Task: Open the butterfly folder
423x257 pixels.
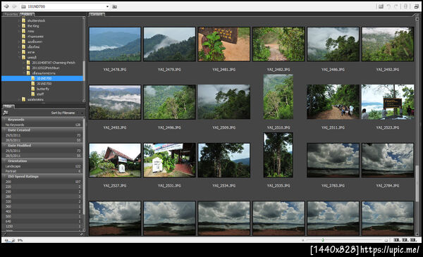Action: tap(42, 89)
